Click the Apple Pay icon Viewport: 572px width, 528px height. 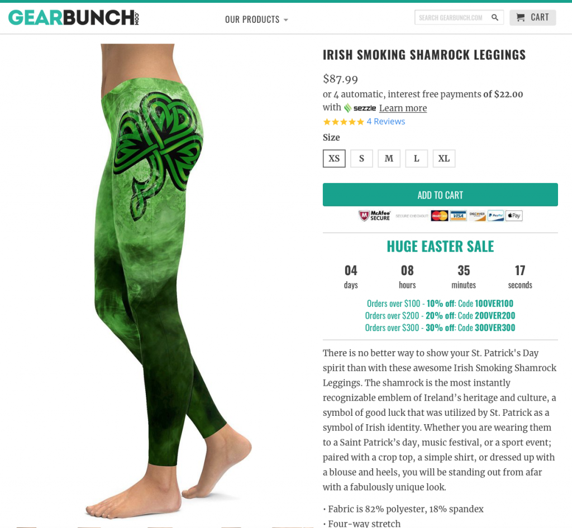coord(514,215)
